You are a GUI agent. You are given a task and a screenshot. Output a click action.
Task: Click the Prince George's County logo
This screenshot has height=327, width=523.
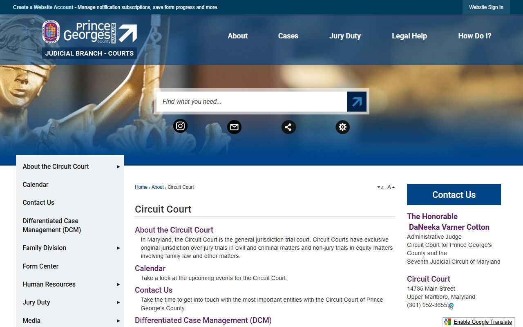coord(89,32)
